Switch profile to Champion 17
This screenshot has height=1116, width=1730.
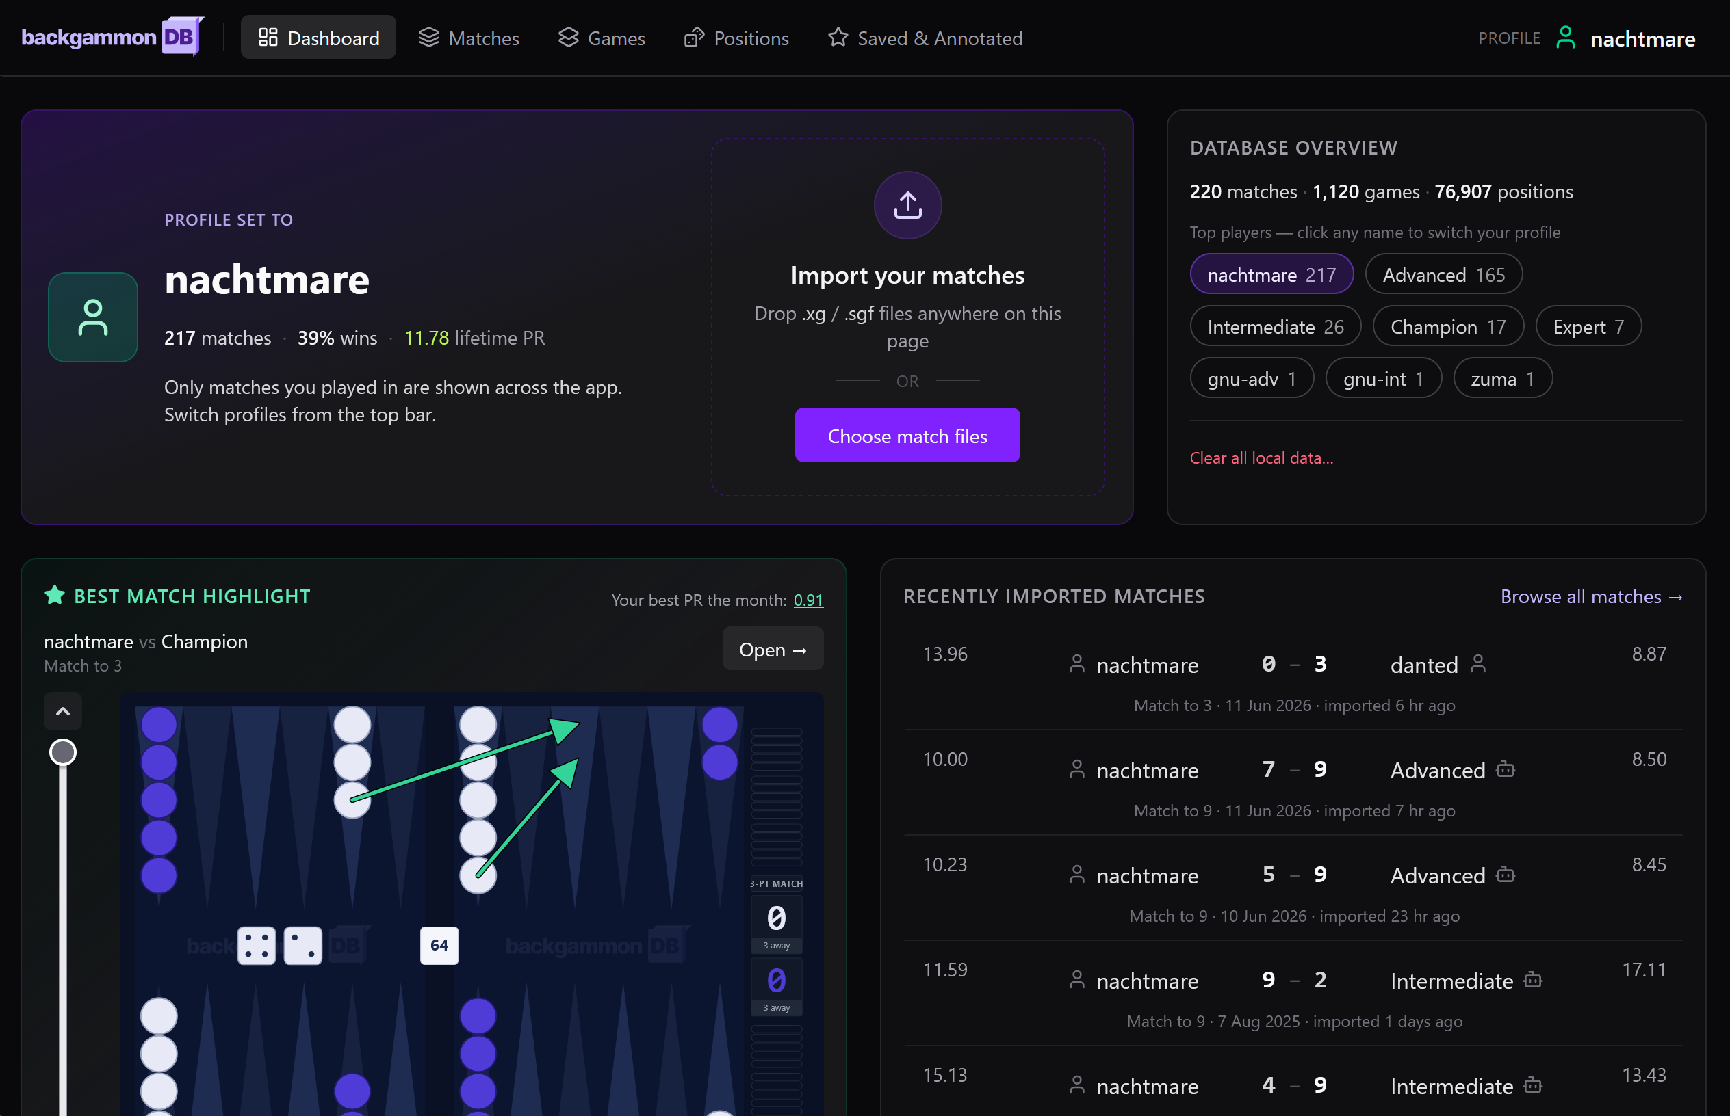click(1447, 327)
